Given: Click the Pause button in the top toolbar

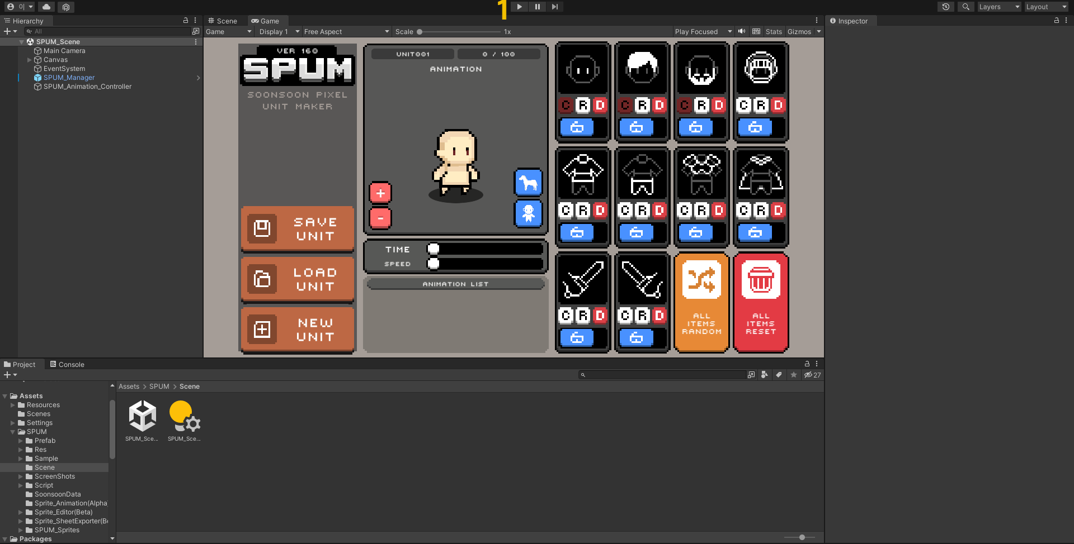Looking at the screenshot, I should click(x=537, y=7).
